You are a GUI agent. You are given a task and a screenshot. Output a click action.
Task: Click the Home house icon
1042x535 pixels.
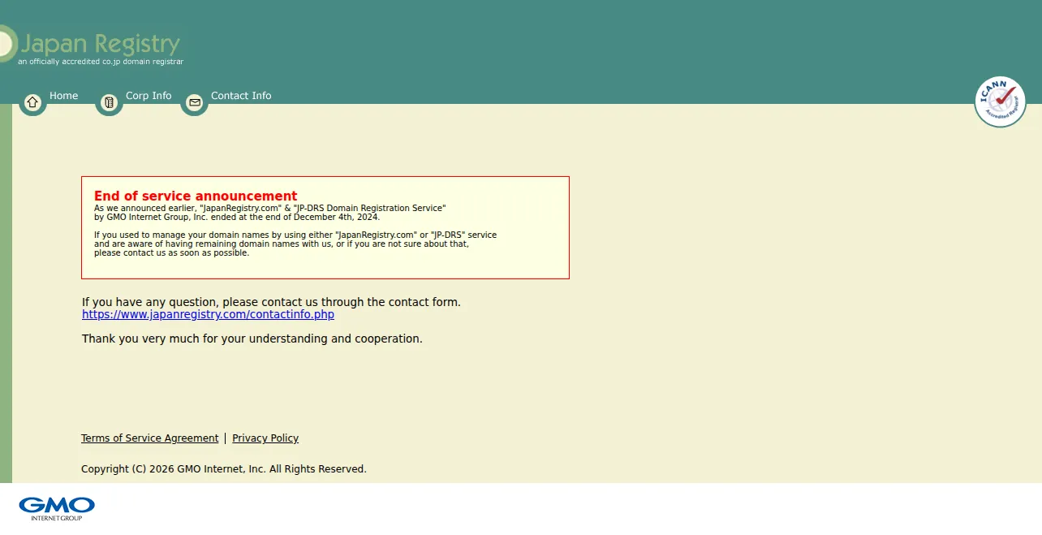[x=32, y=102]
